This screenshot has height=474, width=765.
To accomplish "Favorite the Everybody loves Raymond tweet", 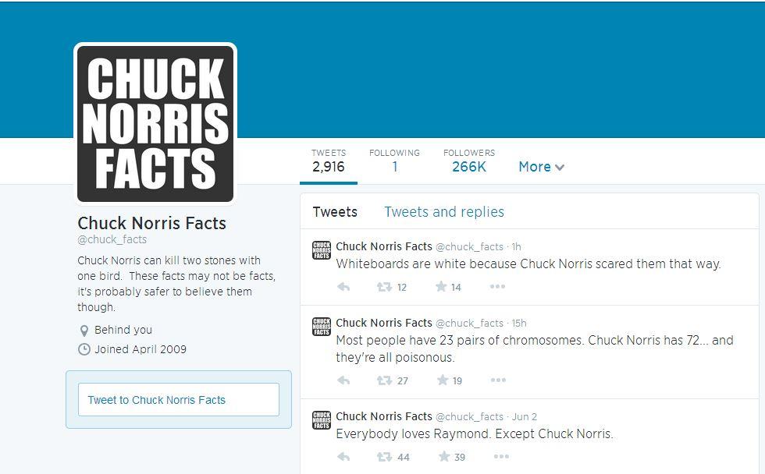I will click(444, 457).
